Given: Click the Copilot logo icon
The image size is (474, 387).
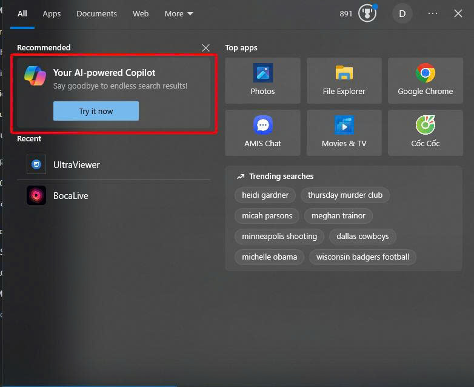Looking at the screenshot, I should [x=35, y=76].
